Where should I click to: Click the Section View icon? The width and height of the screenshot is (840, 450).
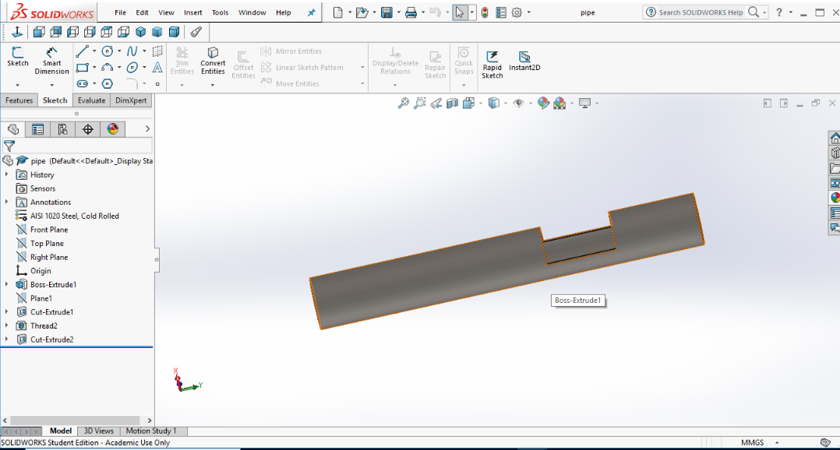click(x=452, y=104)
